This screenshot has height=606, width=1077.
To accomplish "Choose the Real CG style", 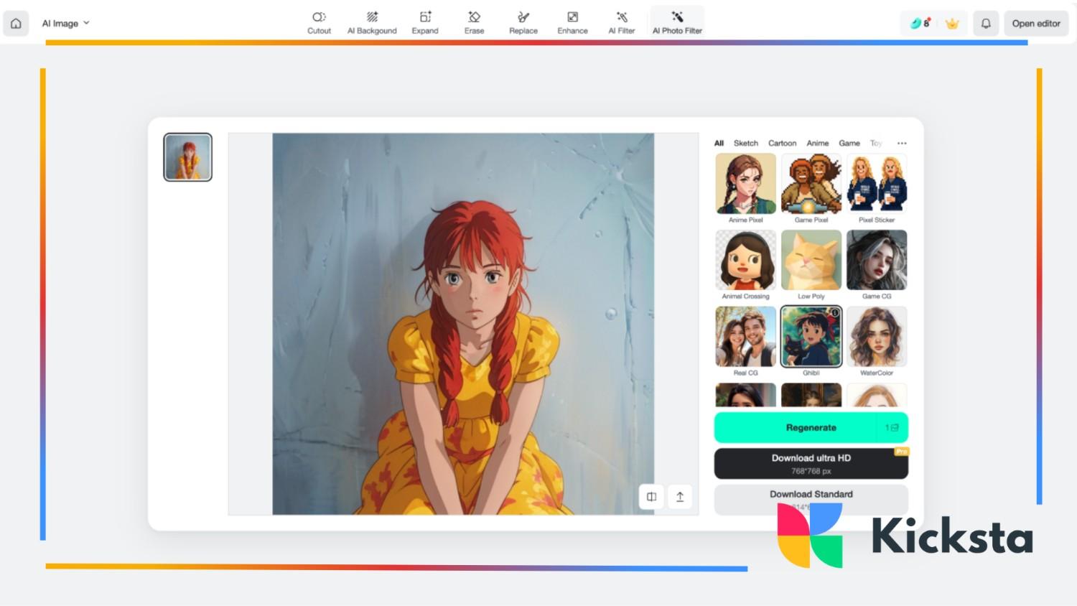I will click(745, 341).
